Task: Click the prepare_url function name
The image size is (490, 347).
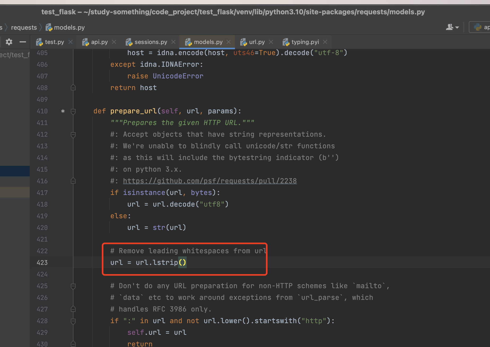Action: [x=134, y=111]
